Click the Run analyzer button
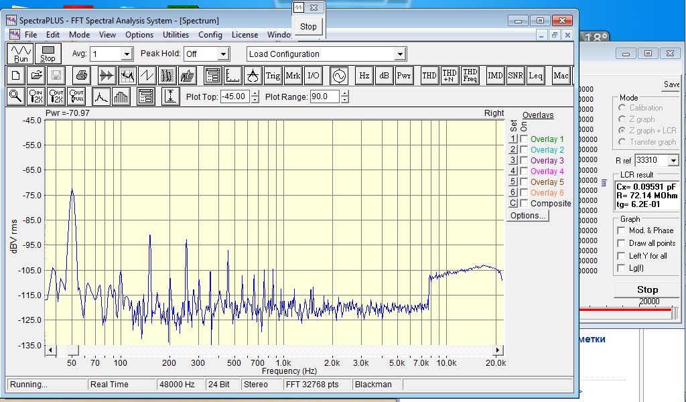 point(21,54)
